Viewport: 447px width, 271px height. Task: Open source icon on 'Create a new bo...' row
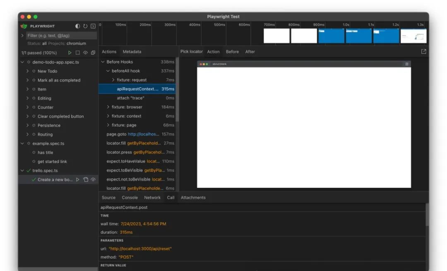click(86, 179)
